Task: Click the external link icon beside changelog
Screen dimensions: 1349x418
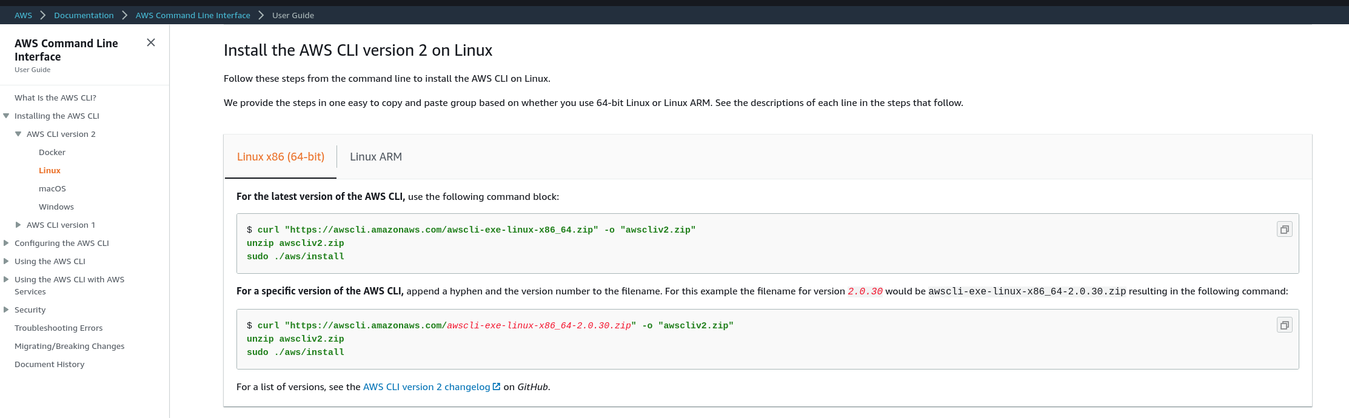Action: tap(497, 386)
